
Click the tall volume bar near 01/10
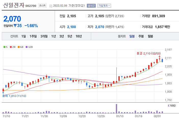tap(116, 109)
